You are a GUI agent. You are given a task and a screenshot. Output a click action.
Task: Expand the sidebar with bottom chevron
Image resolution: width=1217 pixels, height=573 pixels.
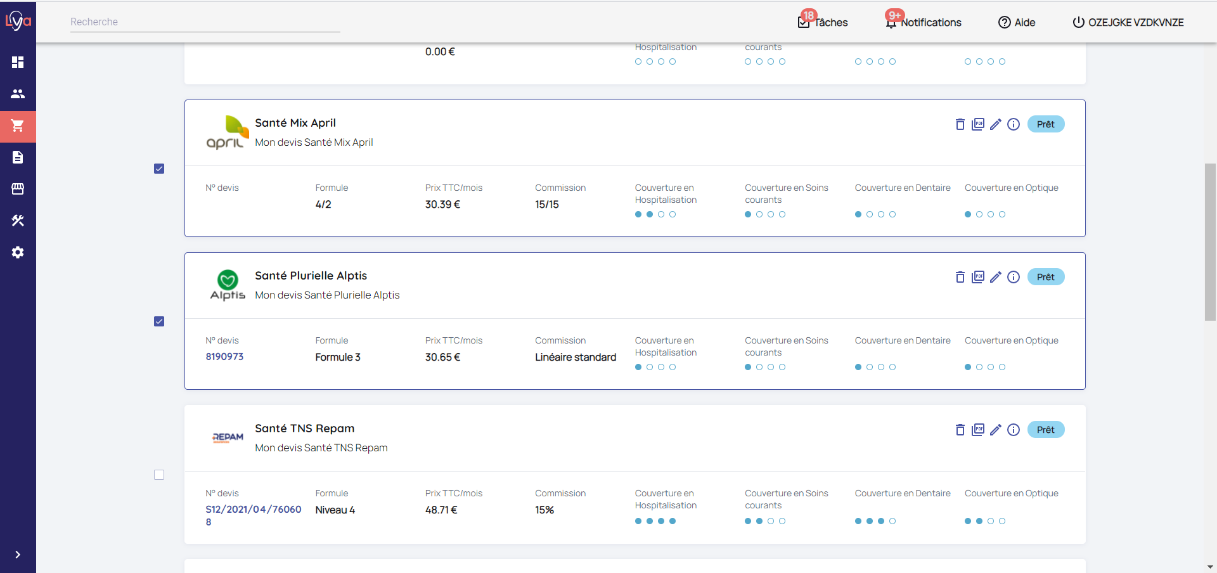(x=18, y=555)
